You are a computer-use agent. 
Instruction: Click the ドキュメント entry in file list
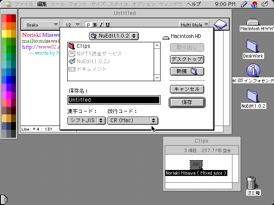tap(88, 69)
